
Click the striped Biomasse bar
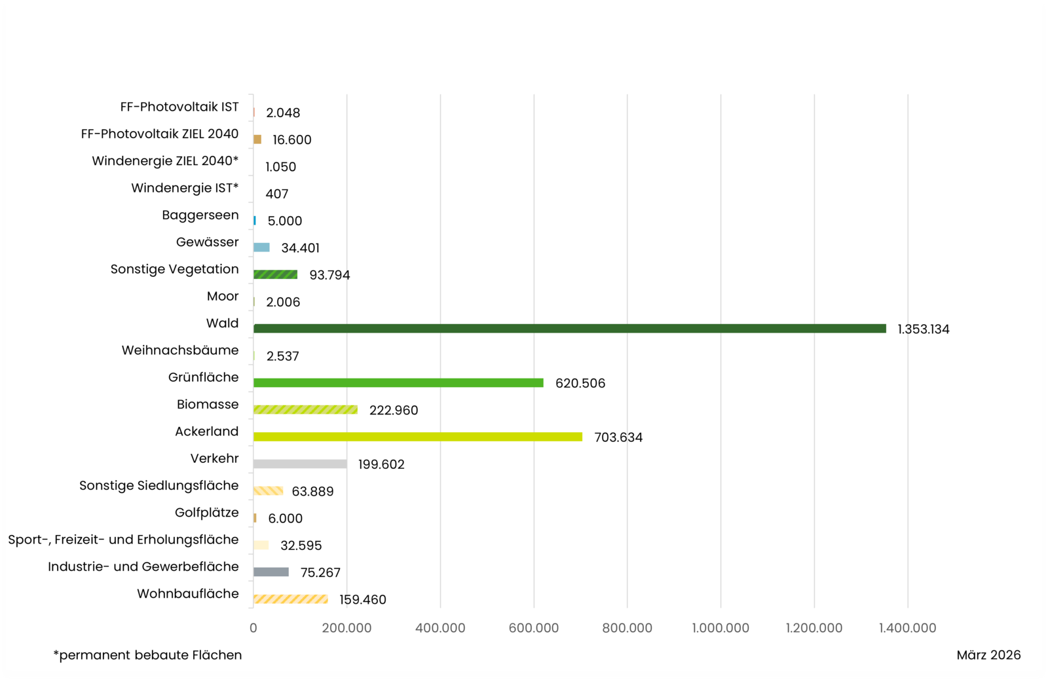pos(305,410)
